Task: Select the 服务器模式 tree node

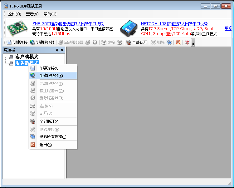Action: [x=27, y=63]
